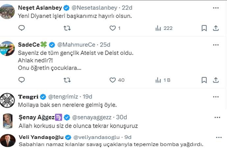Retweet SadeCe's post about gençlik
This screenshot has height=148, width=227.
[x=67, y=80]
